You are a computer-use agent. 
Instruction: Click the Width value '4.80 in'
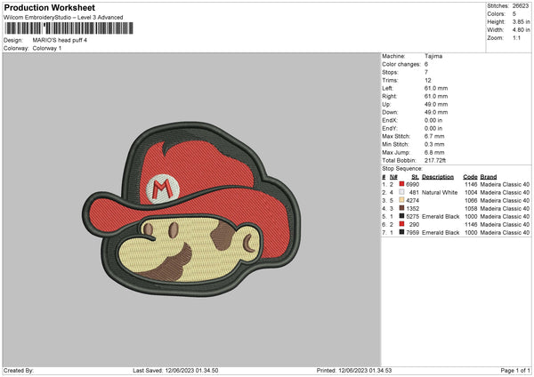[x=521, y=30]
